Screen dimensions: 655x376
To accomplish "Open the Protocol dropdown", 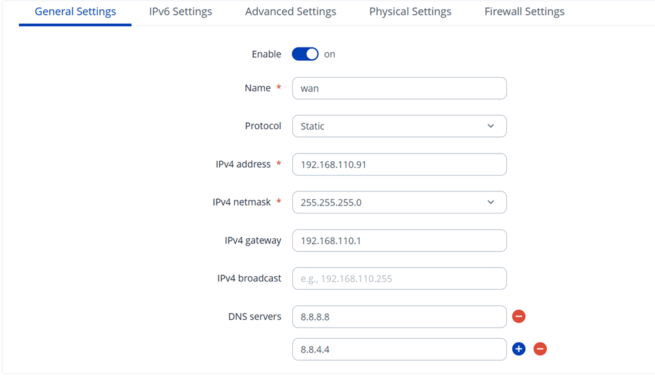I will 399,126.
